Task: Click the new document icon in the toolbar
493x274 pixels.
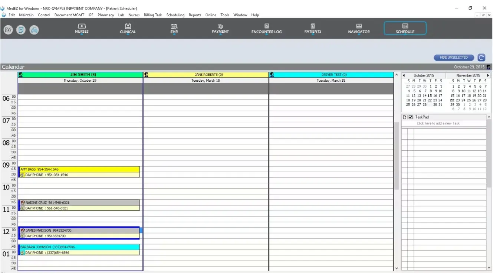Action: pyautogui.click(x=21, y=30)
